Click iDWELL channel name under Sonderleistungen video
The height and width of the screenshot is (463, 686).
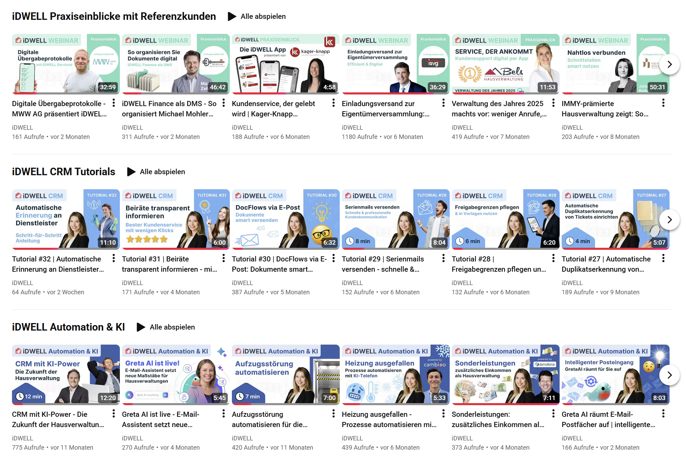462,438
